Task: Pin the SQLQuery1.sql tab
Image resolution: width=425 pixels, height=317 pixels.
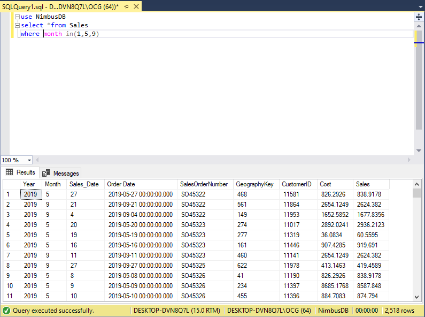Action: (126, 7)
